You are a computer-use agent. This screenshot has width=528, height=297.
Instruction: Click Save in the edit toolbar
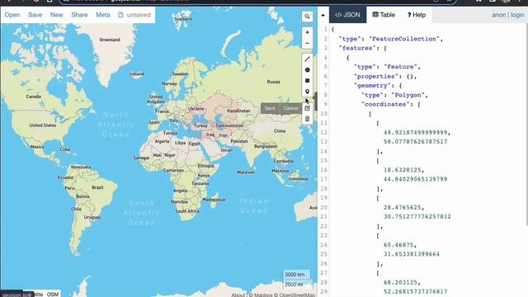pyautogui.click(x=270, y=108)
